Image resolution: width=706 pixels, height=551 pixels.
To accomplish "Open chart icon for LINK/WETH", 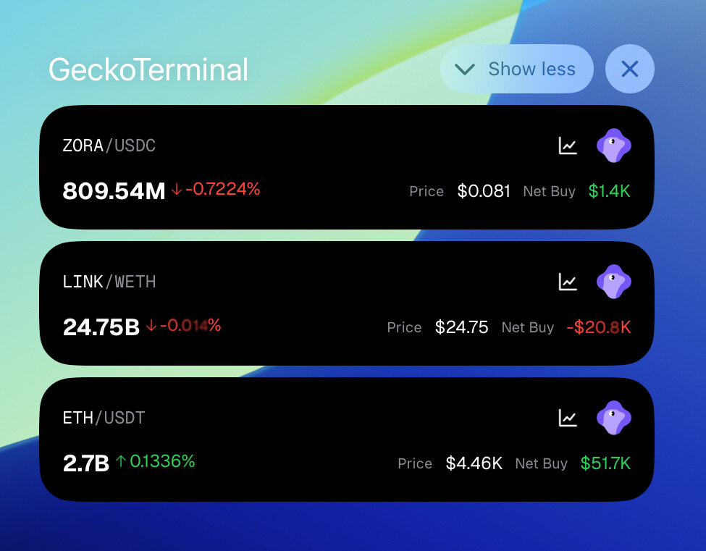I will 567,282.
